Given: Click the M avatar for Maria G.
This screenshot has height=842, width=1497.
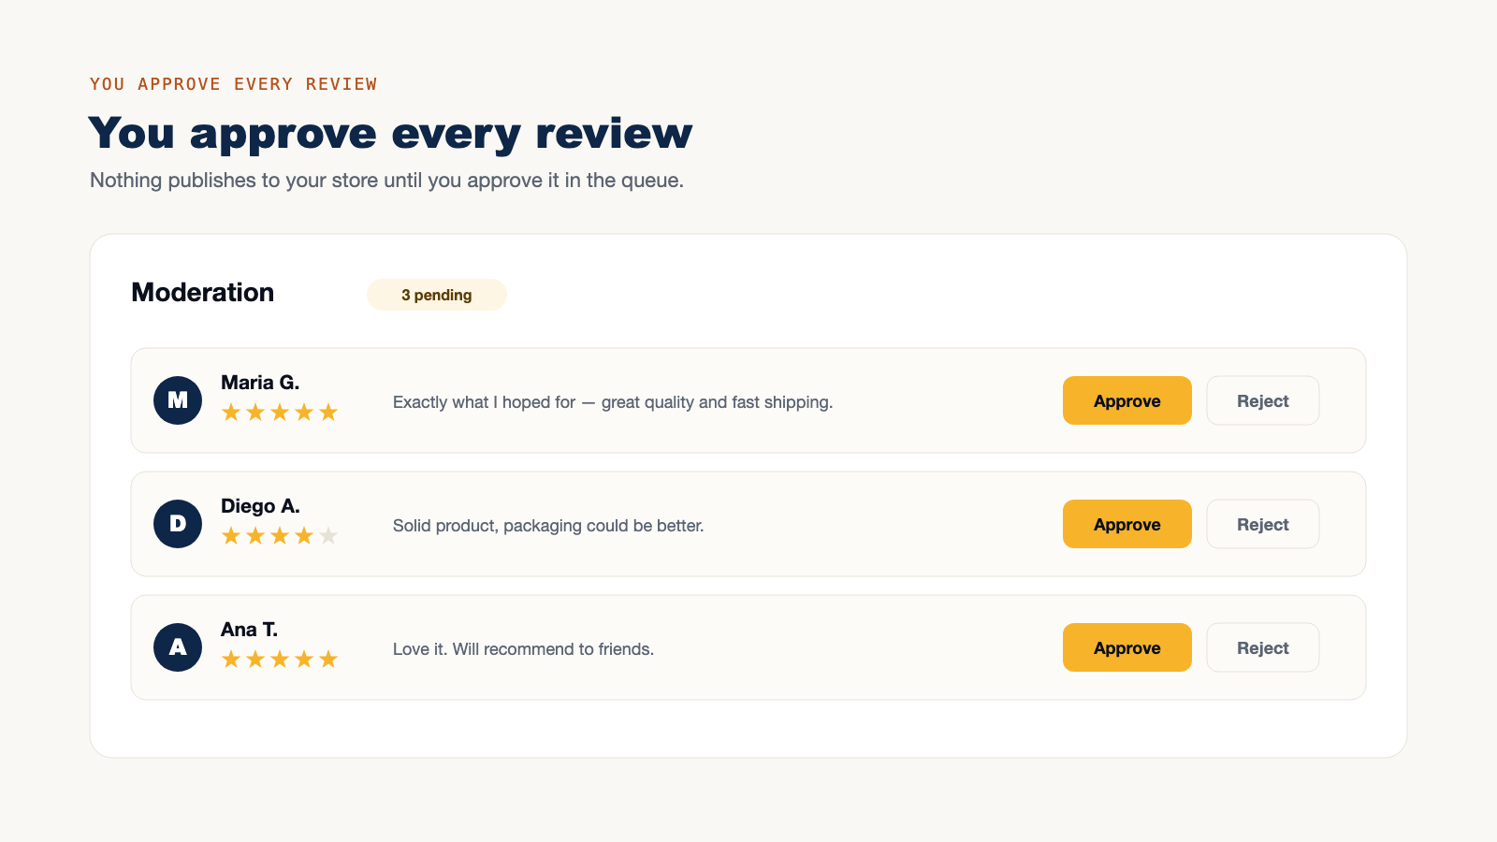Looking at the screenshot, I should pos(178,400).
